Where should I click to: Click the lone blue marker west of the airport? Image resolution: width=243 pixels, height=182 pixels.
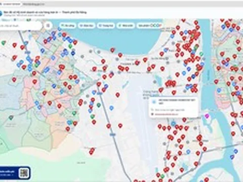pyautogui.click(x=111, y=108)
